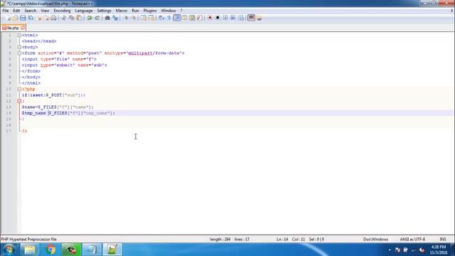Open the Search menu
Viewport: 455px width, 256px height.
click(30, 11)
